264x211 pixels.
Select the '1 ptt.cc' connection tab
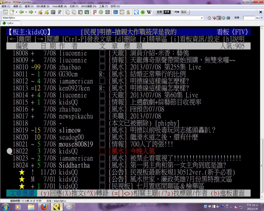point(10,23)
